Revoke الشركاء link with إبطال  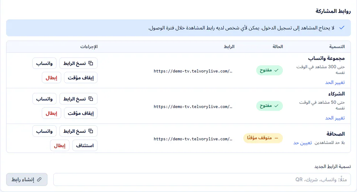(51, 113)
